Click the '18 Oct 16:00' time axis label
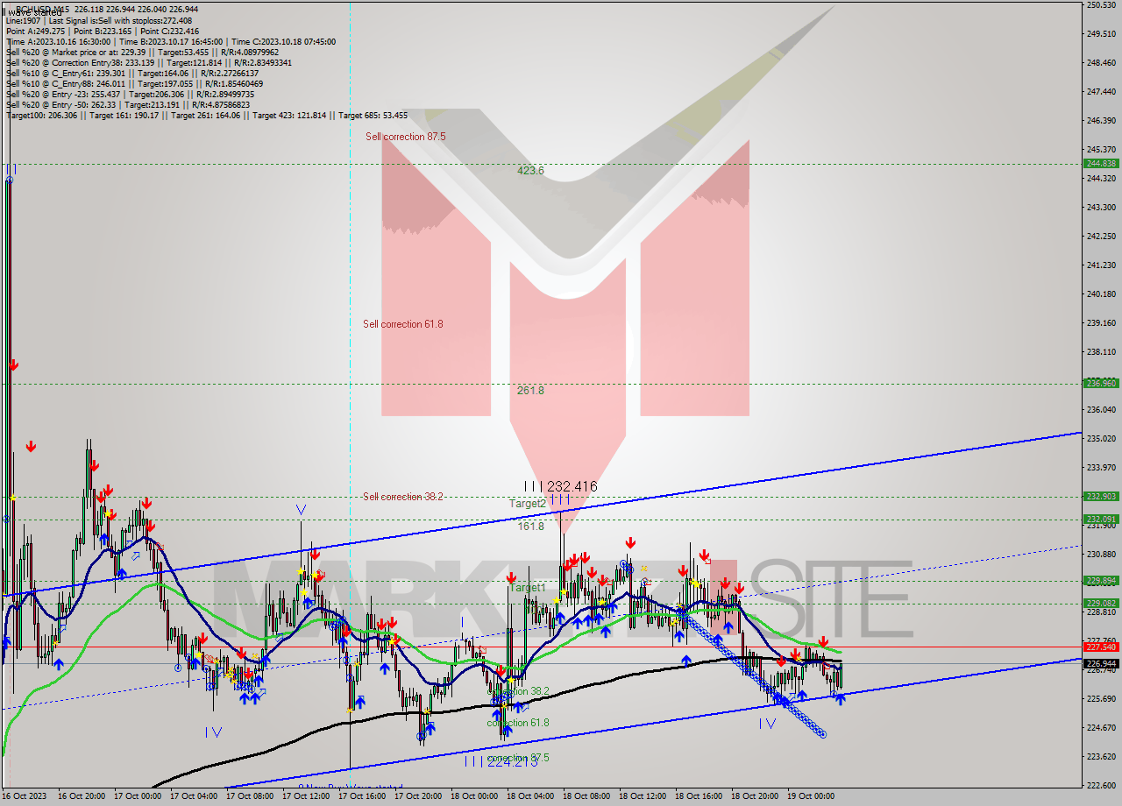The height and width of the screenshot is (806, 1122). [x=699, y=796]
